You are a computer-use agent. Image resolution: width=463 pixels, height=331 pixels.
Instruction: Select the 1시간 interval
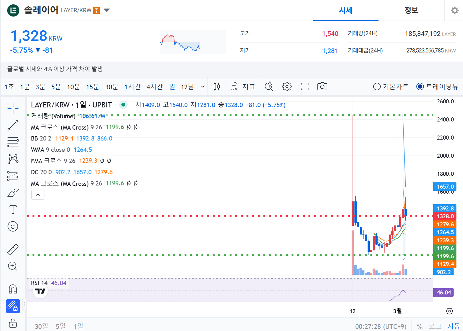tap(133, 86)
